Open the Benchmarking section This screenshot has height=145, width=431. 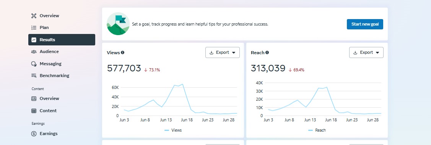point(62,76)
